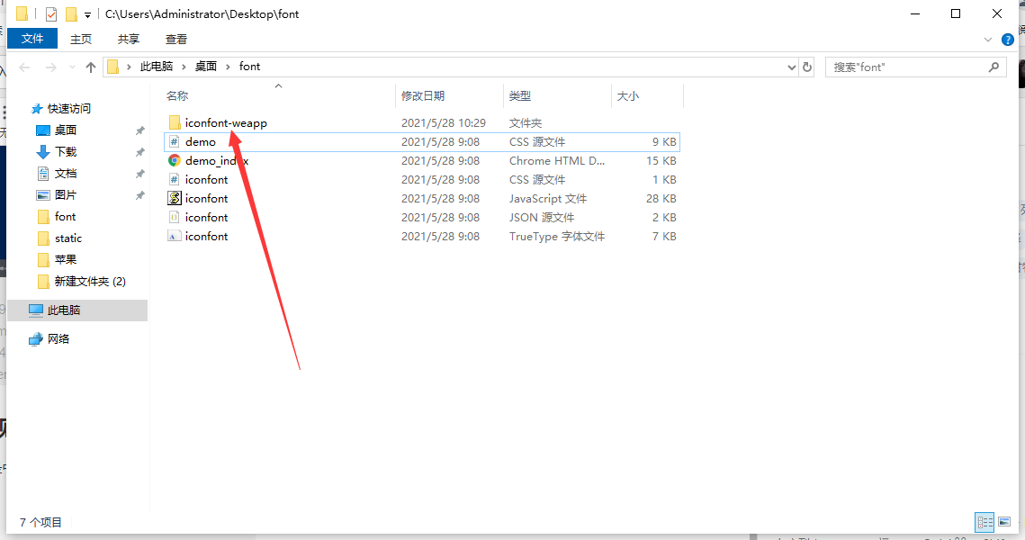Click the Forward navigation arrow
This screenshot has width=1025, height=540.
pyautogui.click(x=51, y=67)
